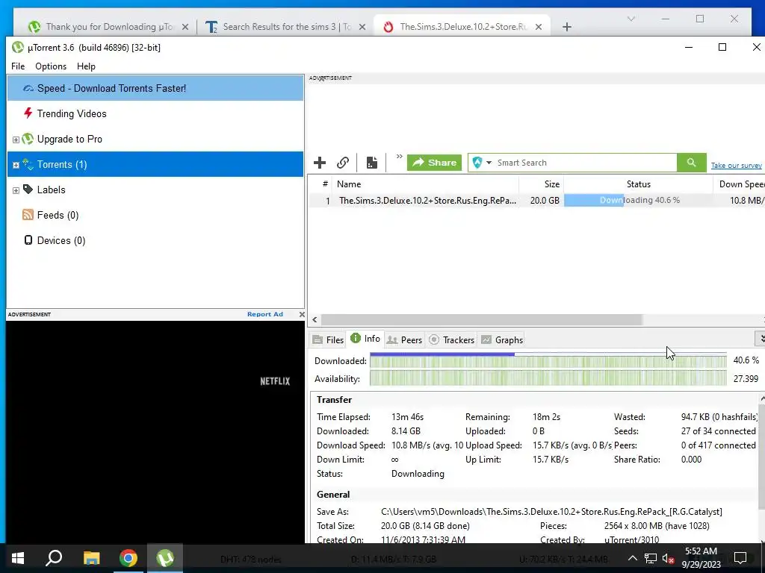Click the Save As path text
765x573 pixels.
551,512
